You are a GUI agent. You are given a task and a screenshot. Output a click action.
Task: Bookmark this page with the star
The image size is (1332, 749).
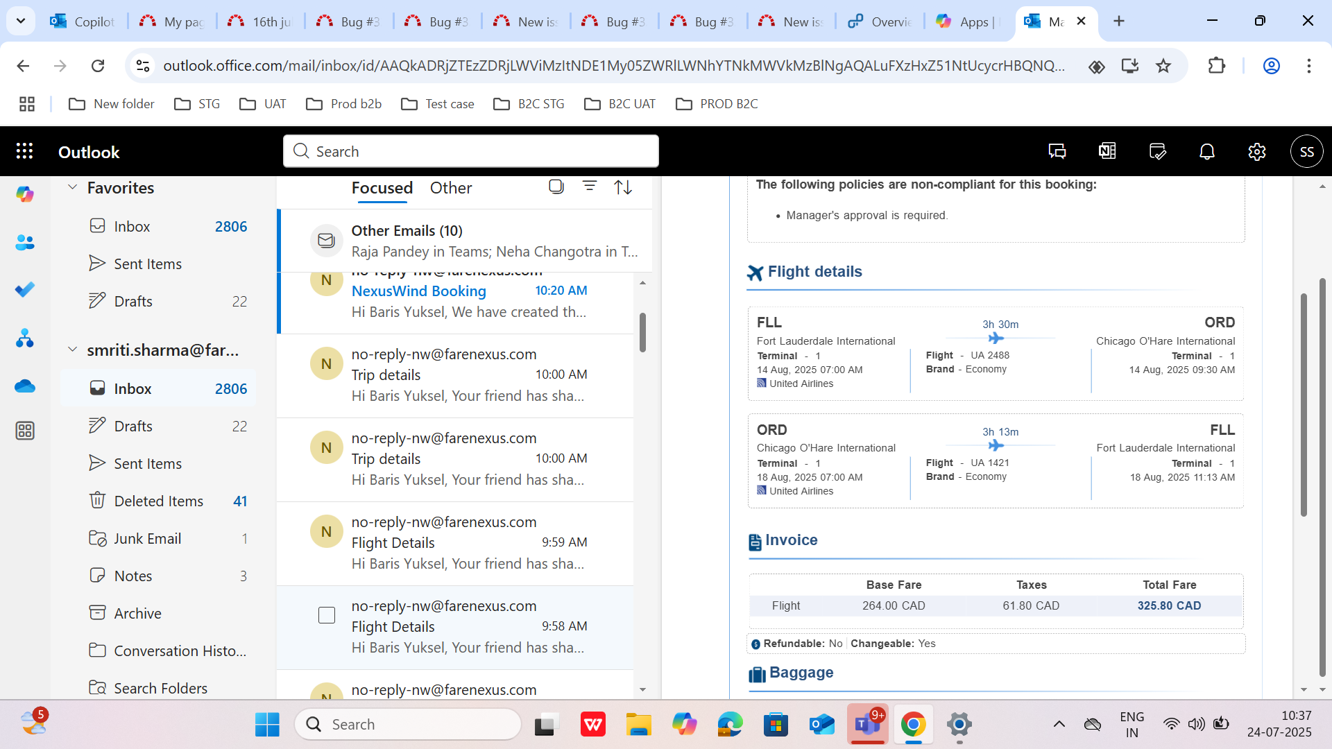click(x=1163, y=66)
